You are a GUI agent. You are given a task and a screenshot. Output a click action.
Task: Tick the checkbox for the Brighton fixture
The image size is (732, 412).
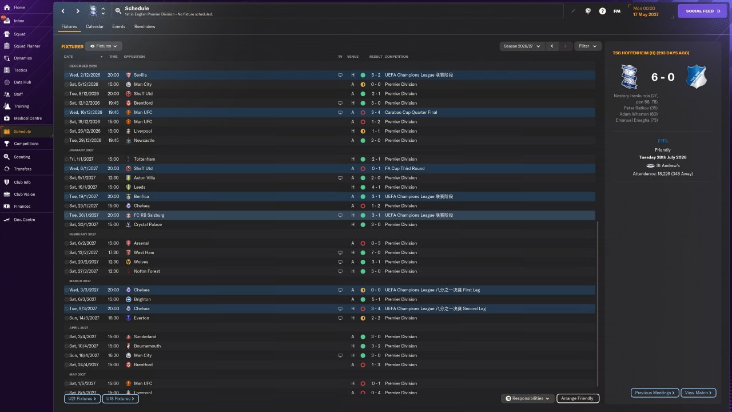(x=66, y=299)
